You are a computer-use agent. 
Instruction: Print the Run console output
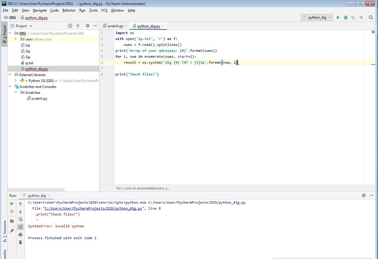[x=20, y=235]
